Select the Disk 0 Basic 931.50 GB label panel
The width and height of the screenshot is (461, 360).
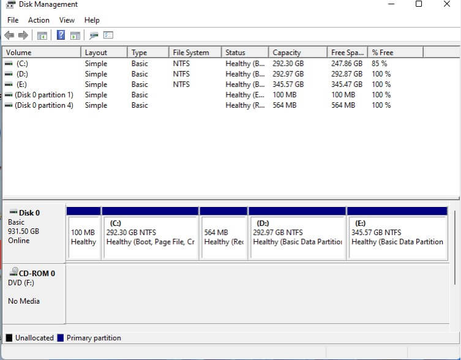point(34,233)
